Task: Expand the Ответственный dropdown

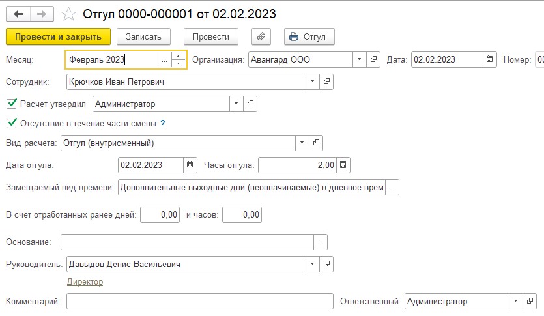Action: pyautogui.click(x=515, y=301)
